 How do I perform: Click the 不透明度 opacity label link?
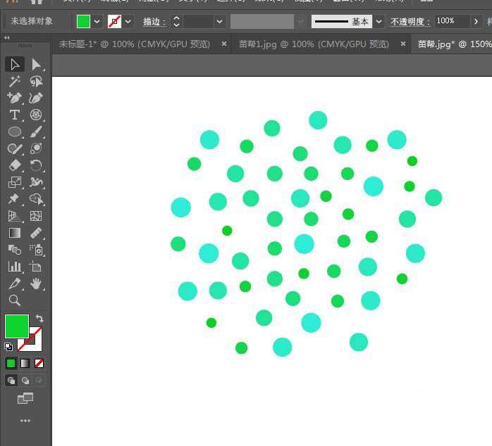409,22
